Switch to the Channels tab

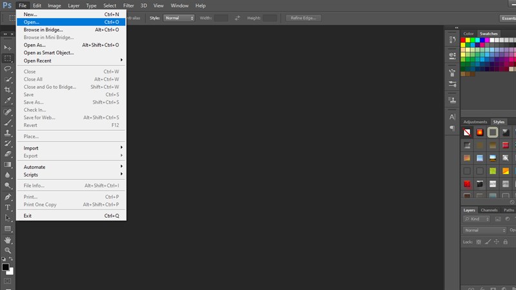pos(489,210)
